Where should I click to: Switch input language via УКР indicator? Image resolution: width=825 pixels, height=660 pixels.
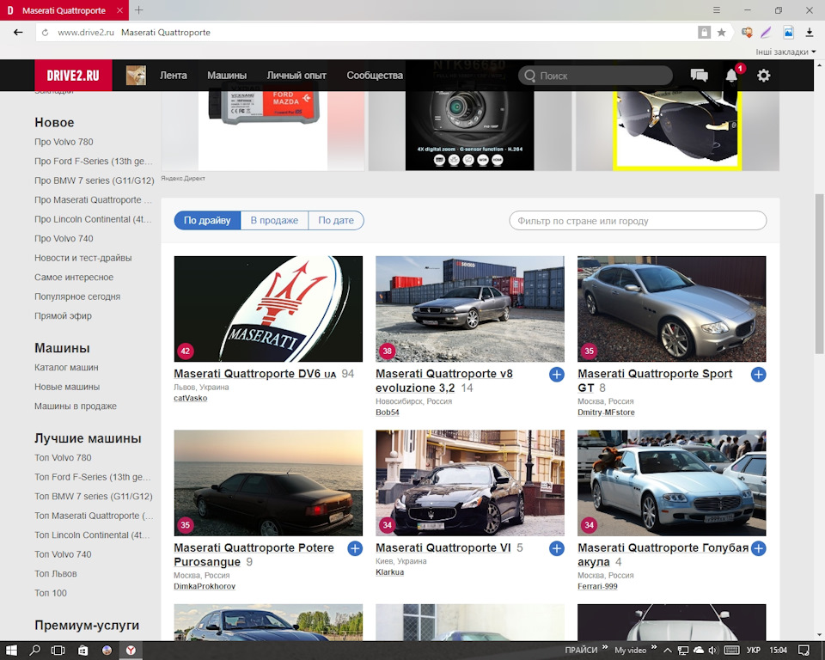[x=754, y=650]
